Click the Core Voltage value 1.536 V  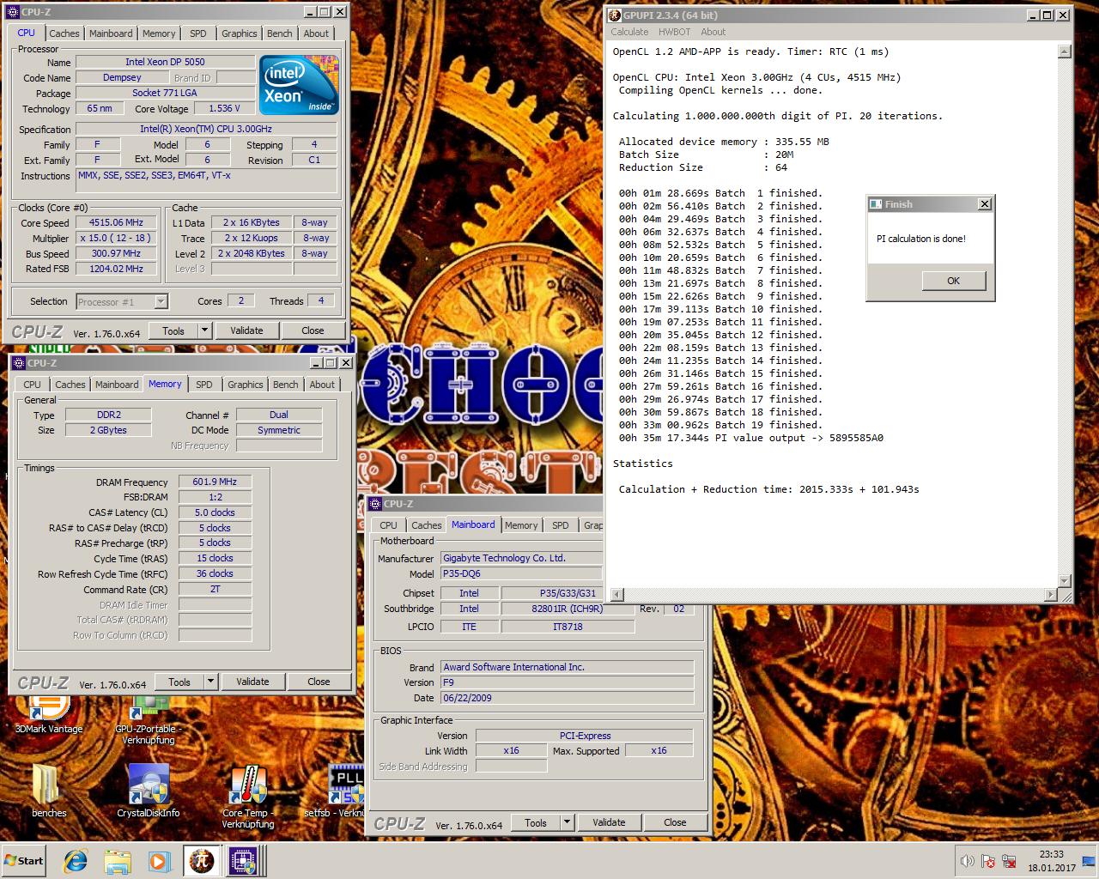point(224,108)
